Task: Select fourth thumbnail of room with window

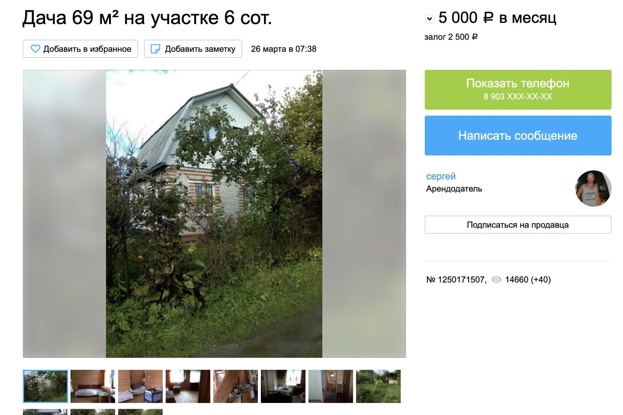Action: pyautogui.click(x=188, y=386)
